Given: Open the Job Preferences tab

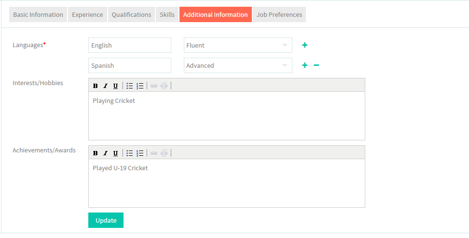Looking at the screenshot, I should point(279,14).
